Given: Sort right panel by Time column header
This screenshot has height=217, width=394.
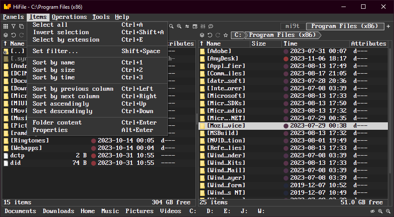Looking at the screenshot, I should pos(291,44).
